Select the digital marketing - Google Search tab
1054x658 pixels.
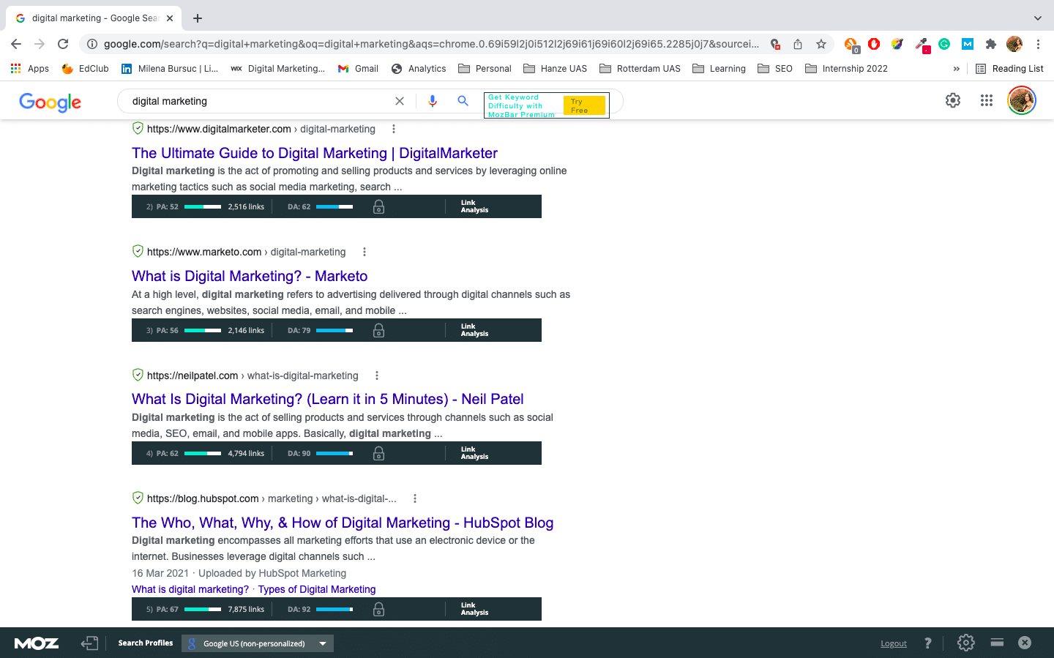94,18
